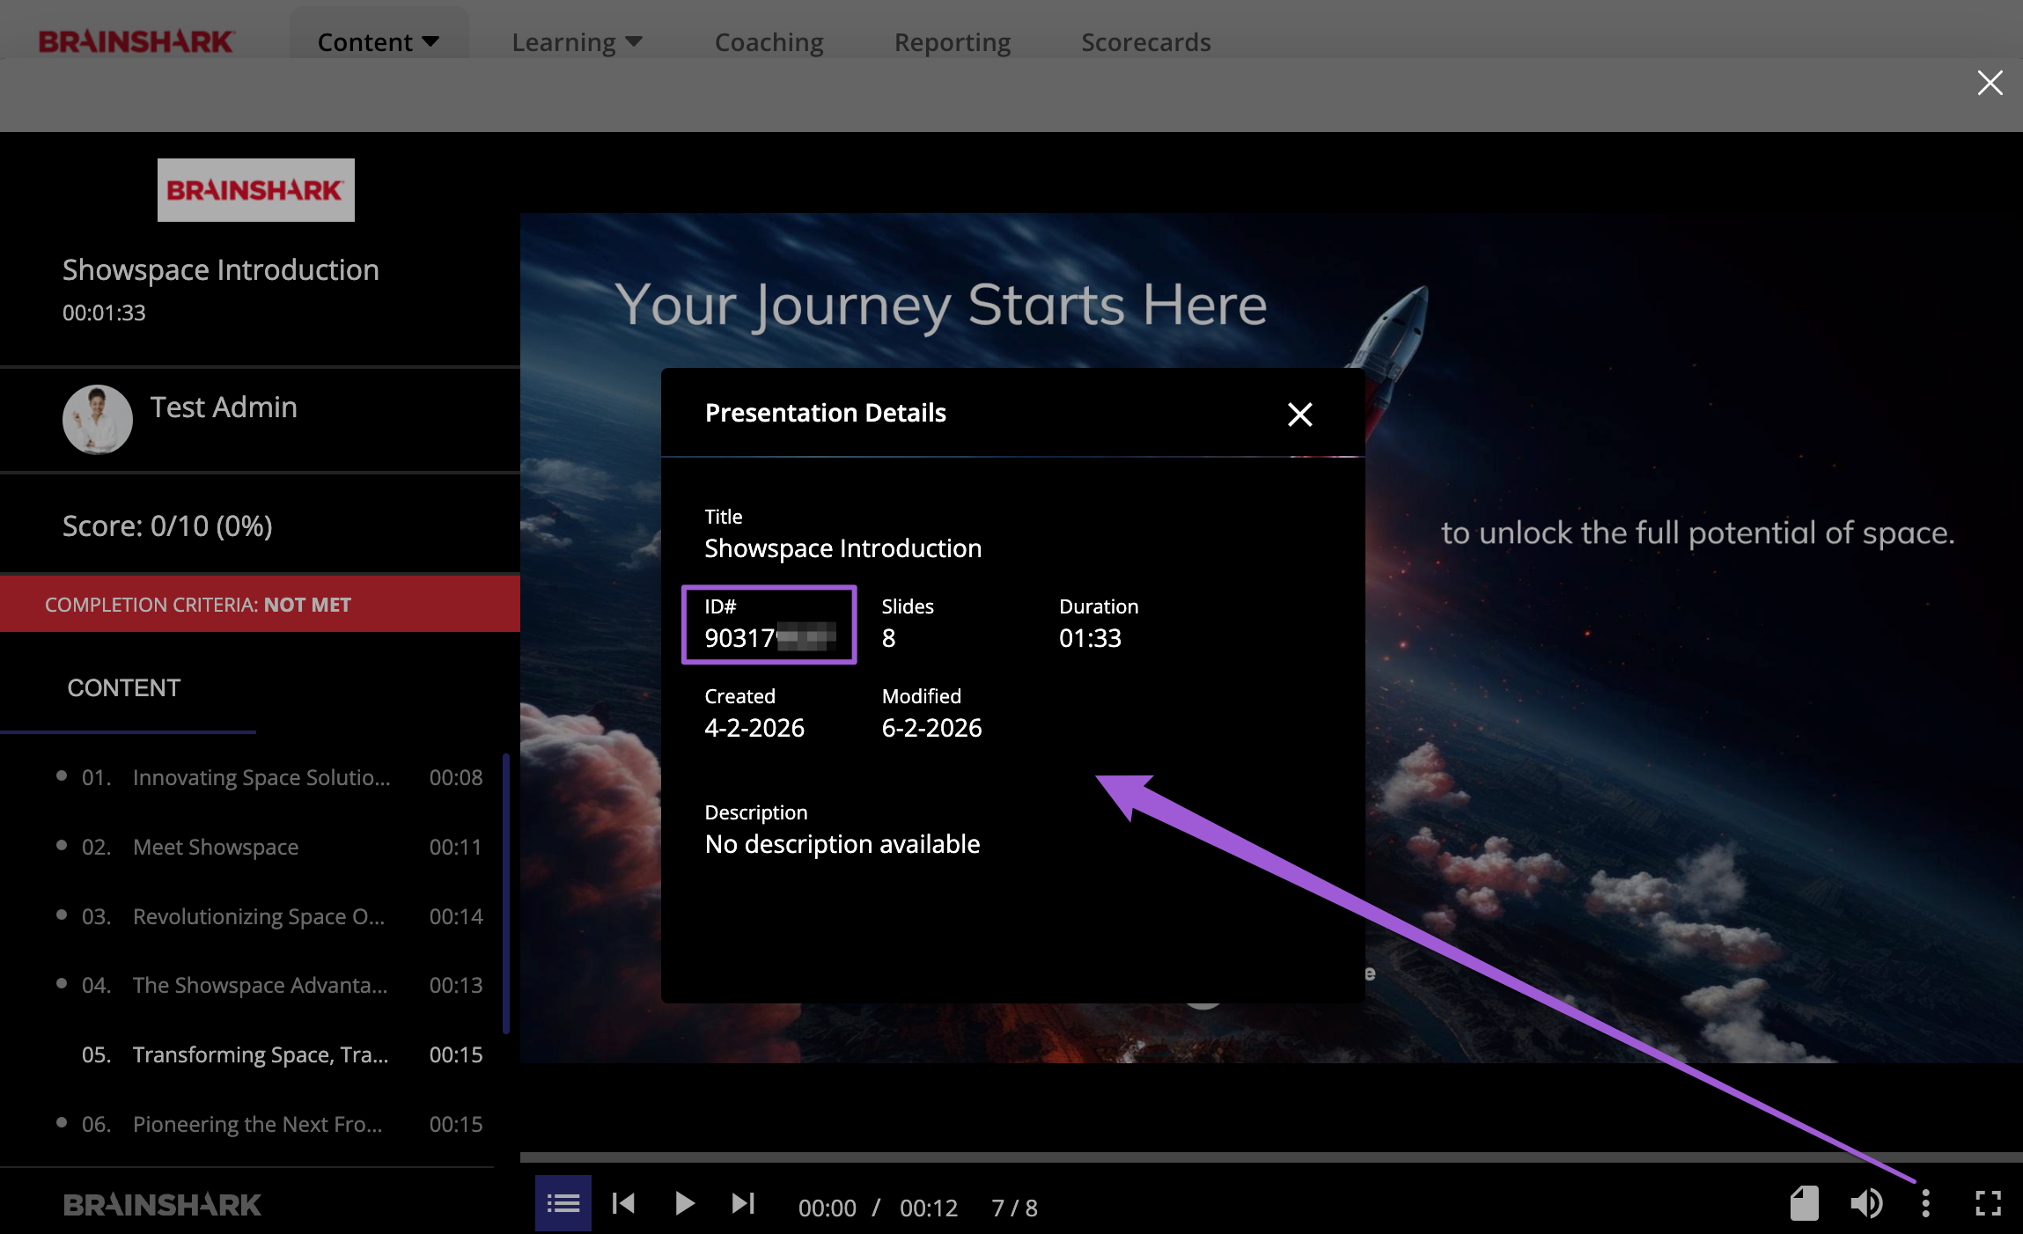Screen dimensions: 2023x1234
Task: Skip to the next slide
Action: 743,1203
